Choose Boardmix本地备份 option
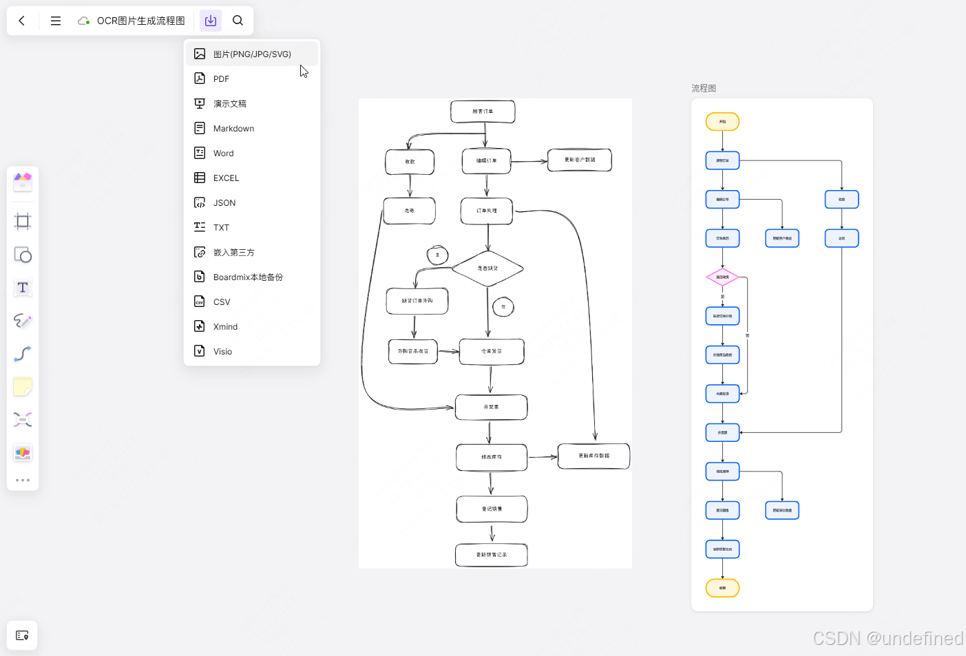Image resolution: width=966 pixels, height=656 pixels. click(252, 277)
